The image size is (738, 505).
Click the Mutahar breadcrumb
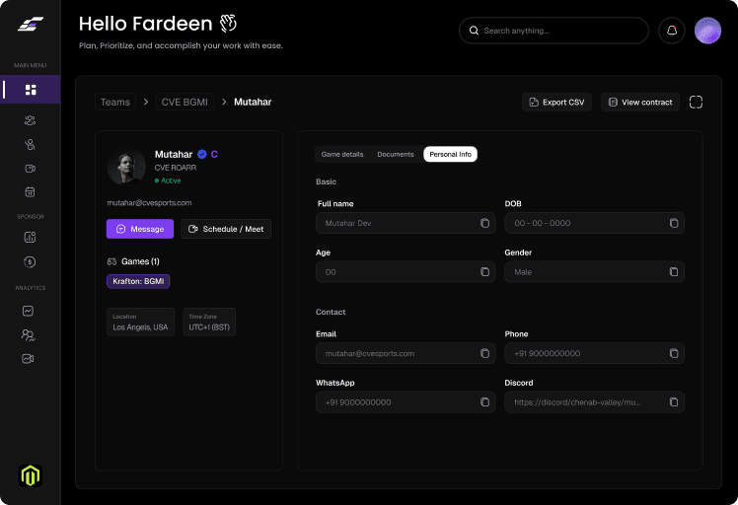click(x=253, y=103)
